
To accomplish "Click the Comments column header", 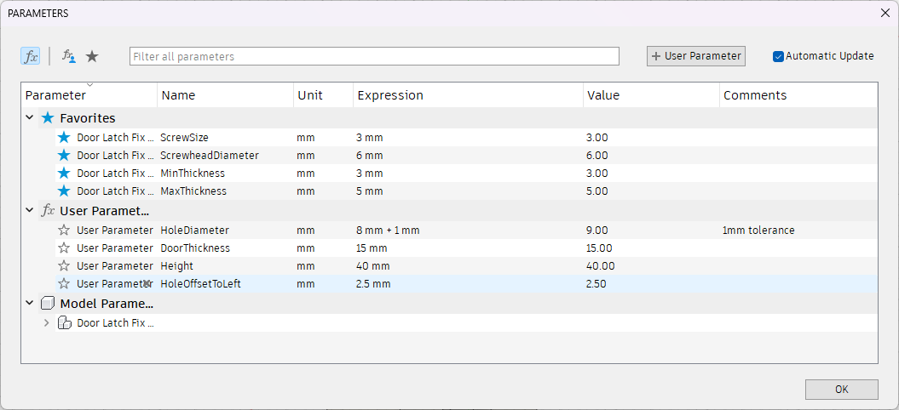I will pos(798,95).
